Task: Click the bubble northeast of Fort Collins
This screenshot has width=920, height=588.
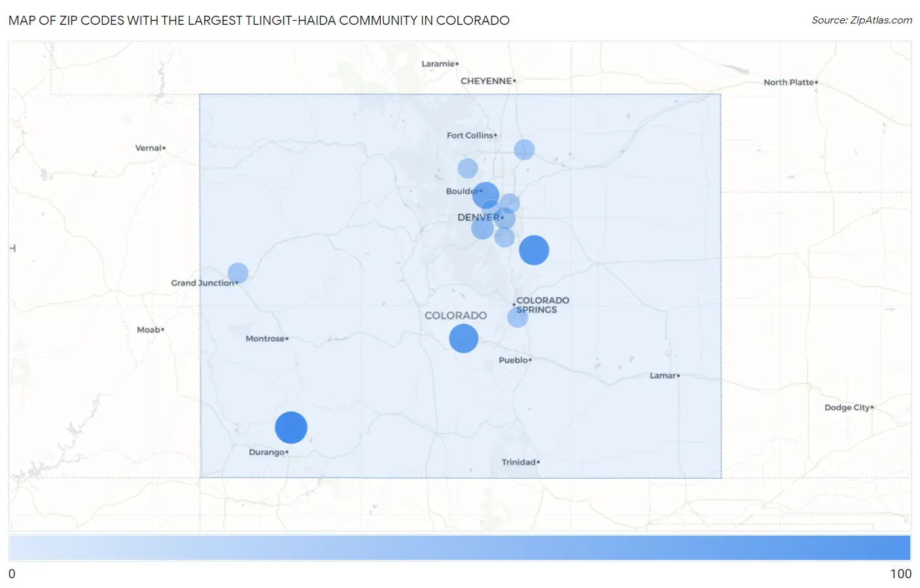Action: (524, 150)
